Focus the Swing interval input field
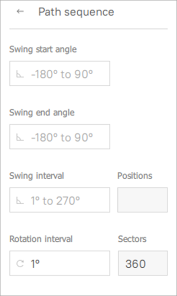The image size is (177, 296). (x=60, y=200)
